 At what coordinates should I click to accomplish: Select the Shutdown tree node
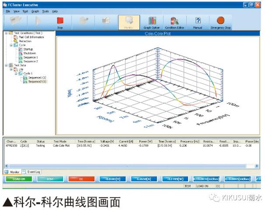pos(30,53)
